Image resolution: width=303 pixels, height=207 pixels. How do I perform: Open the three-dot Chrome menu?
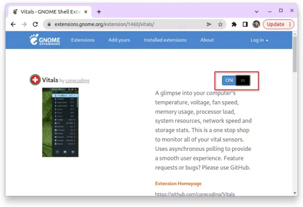[290, 24]
